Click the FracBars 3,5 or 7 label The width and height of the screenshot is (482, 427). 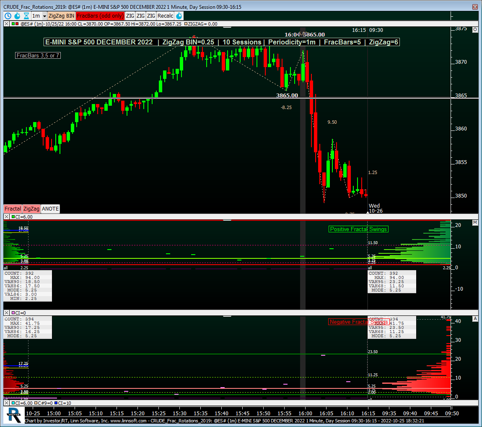coord(38,56)
